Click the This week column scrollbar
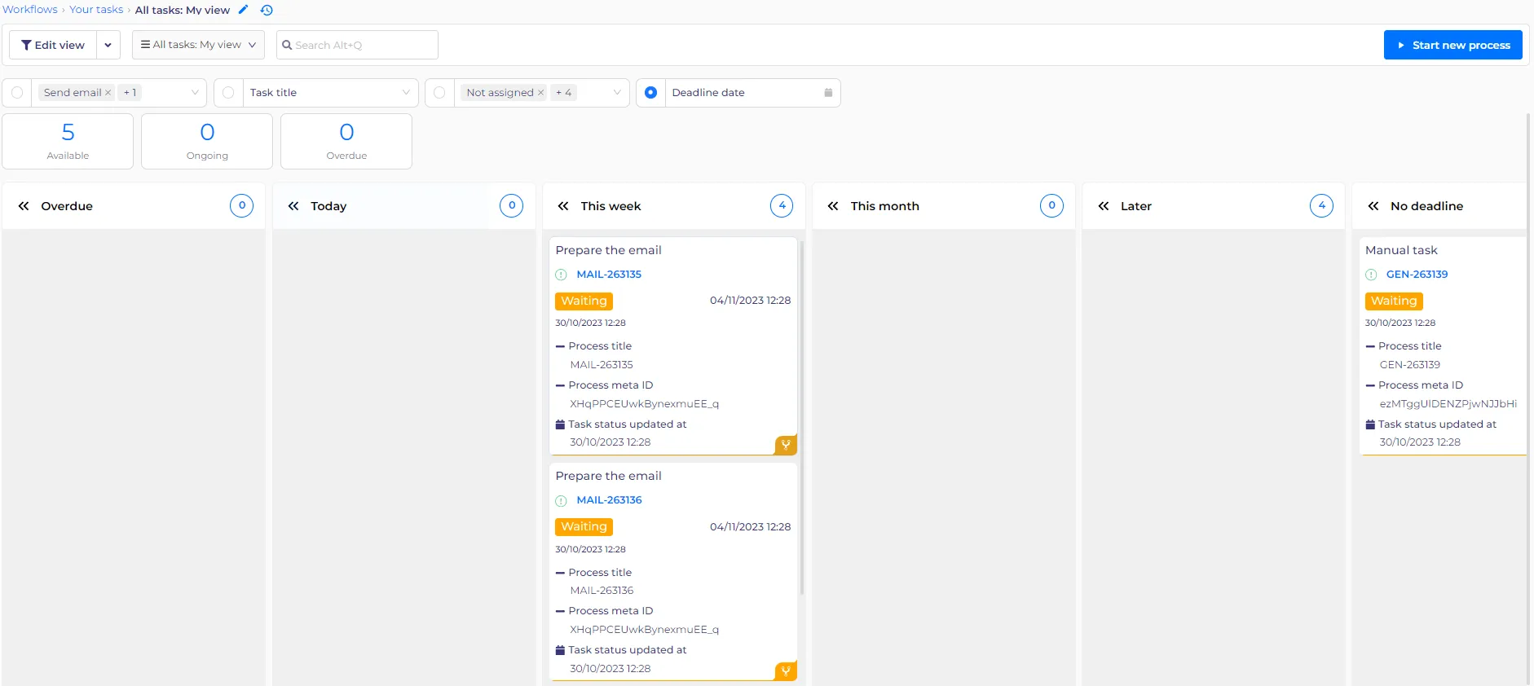 (802, 417)
